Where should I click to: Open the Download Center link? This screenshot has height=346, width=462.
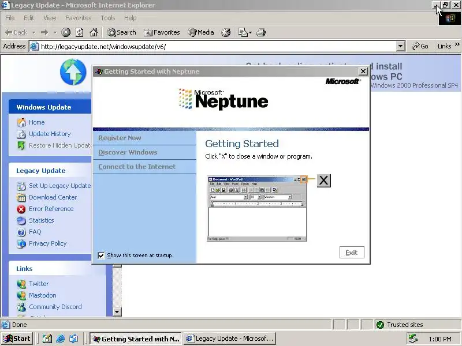[x=53, y=197]
